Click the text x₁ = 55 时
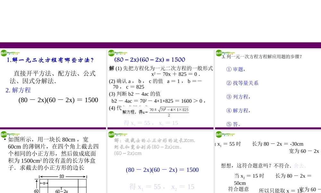 click(x=229, y=144)
